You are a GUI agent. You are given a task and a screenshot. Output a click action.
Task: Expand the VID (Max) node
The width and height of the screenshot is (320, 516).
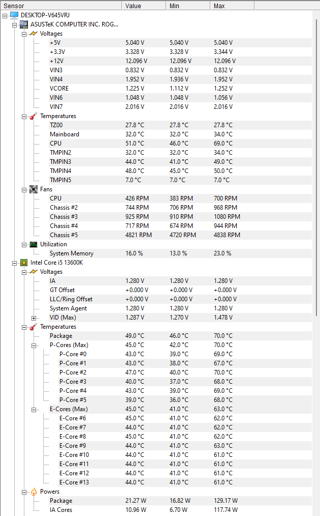[34, 318]
